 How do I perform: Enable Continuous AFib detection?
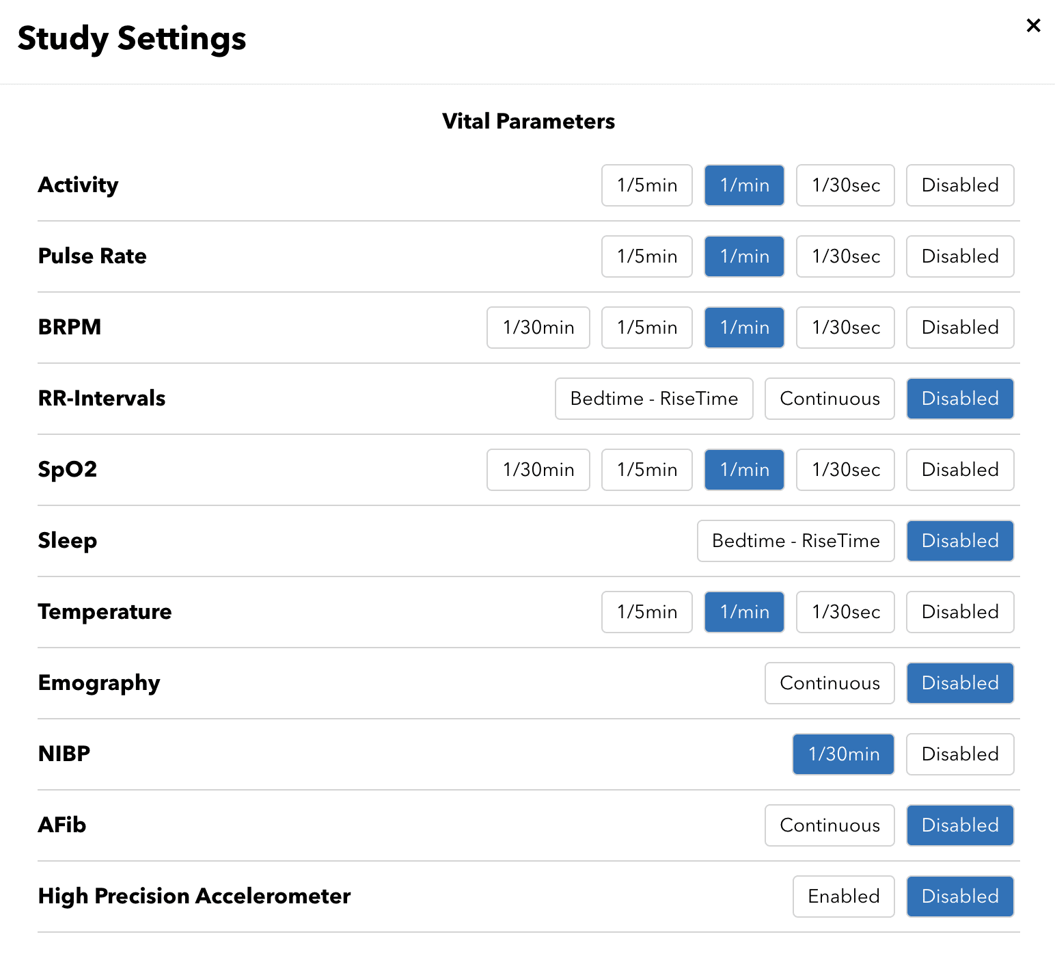coord(829,825)
